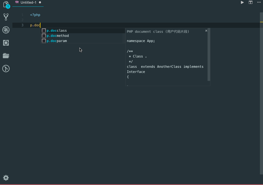Viewport: 263px width, 185px height.
Task: Switch to the Untitled-1 tab
Action: [x=28, y=2]
